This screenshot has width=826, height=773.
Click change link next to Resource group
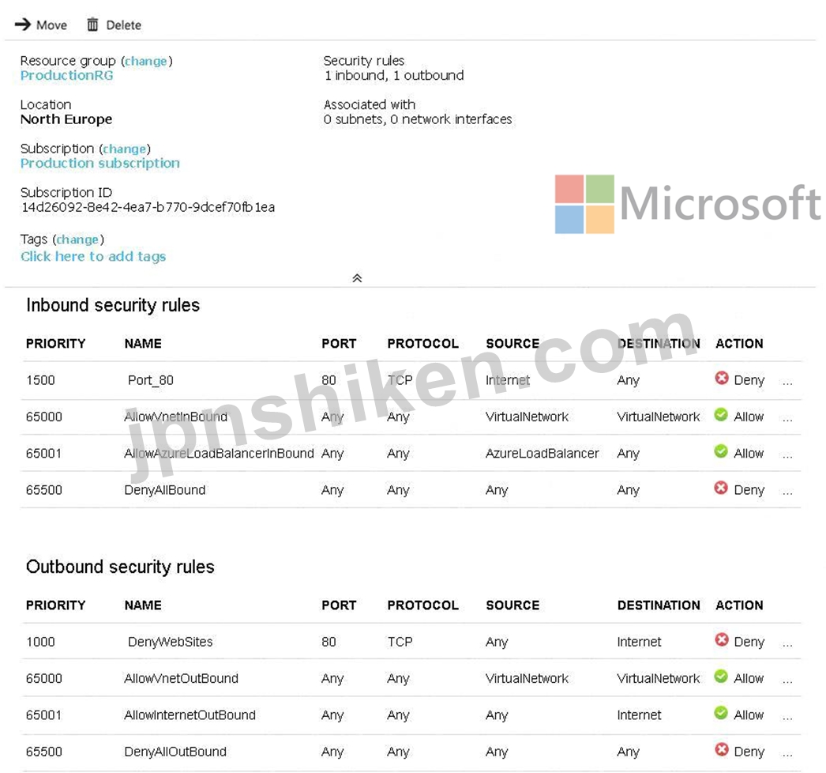pyautogui.click(x=146, y=61)
